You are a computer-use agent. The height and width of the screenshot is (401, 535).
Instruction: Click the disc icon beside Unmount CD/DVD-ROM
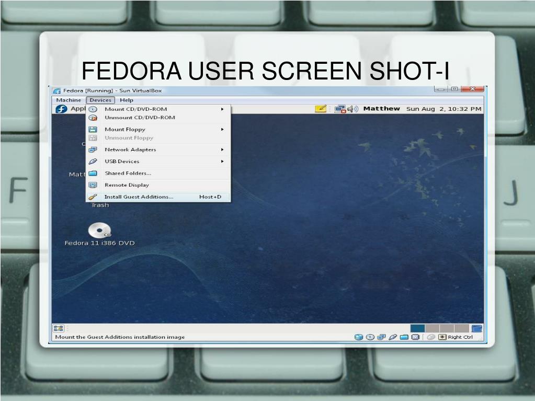(x=93, y=118)
